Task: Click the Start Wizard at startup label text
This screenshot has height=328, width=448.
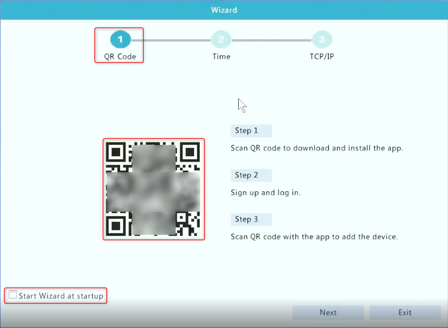Action: pyautogui.click(x=61, y=296)
